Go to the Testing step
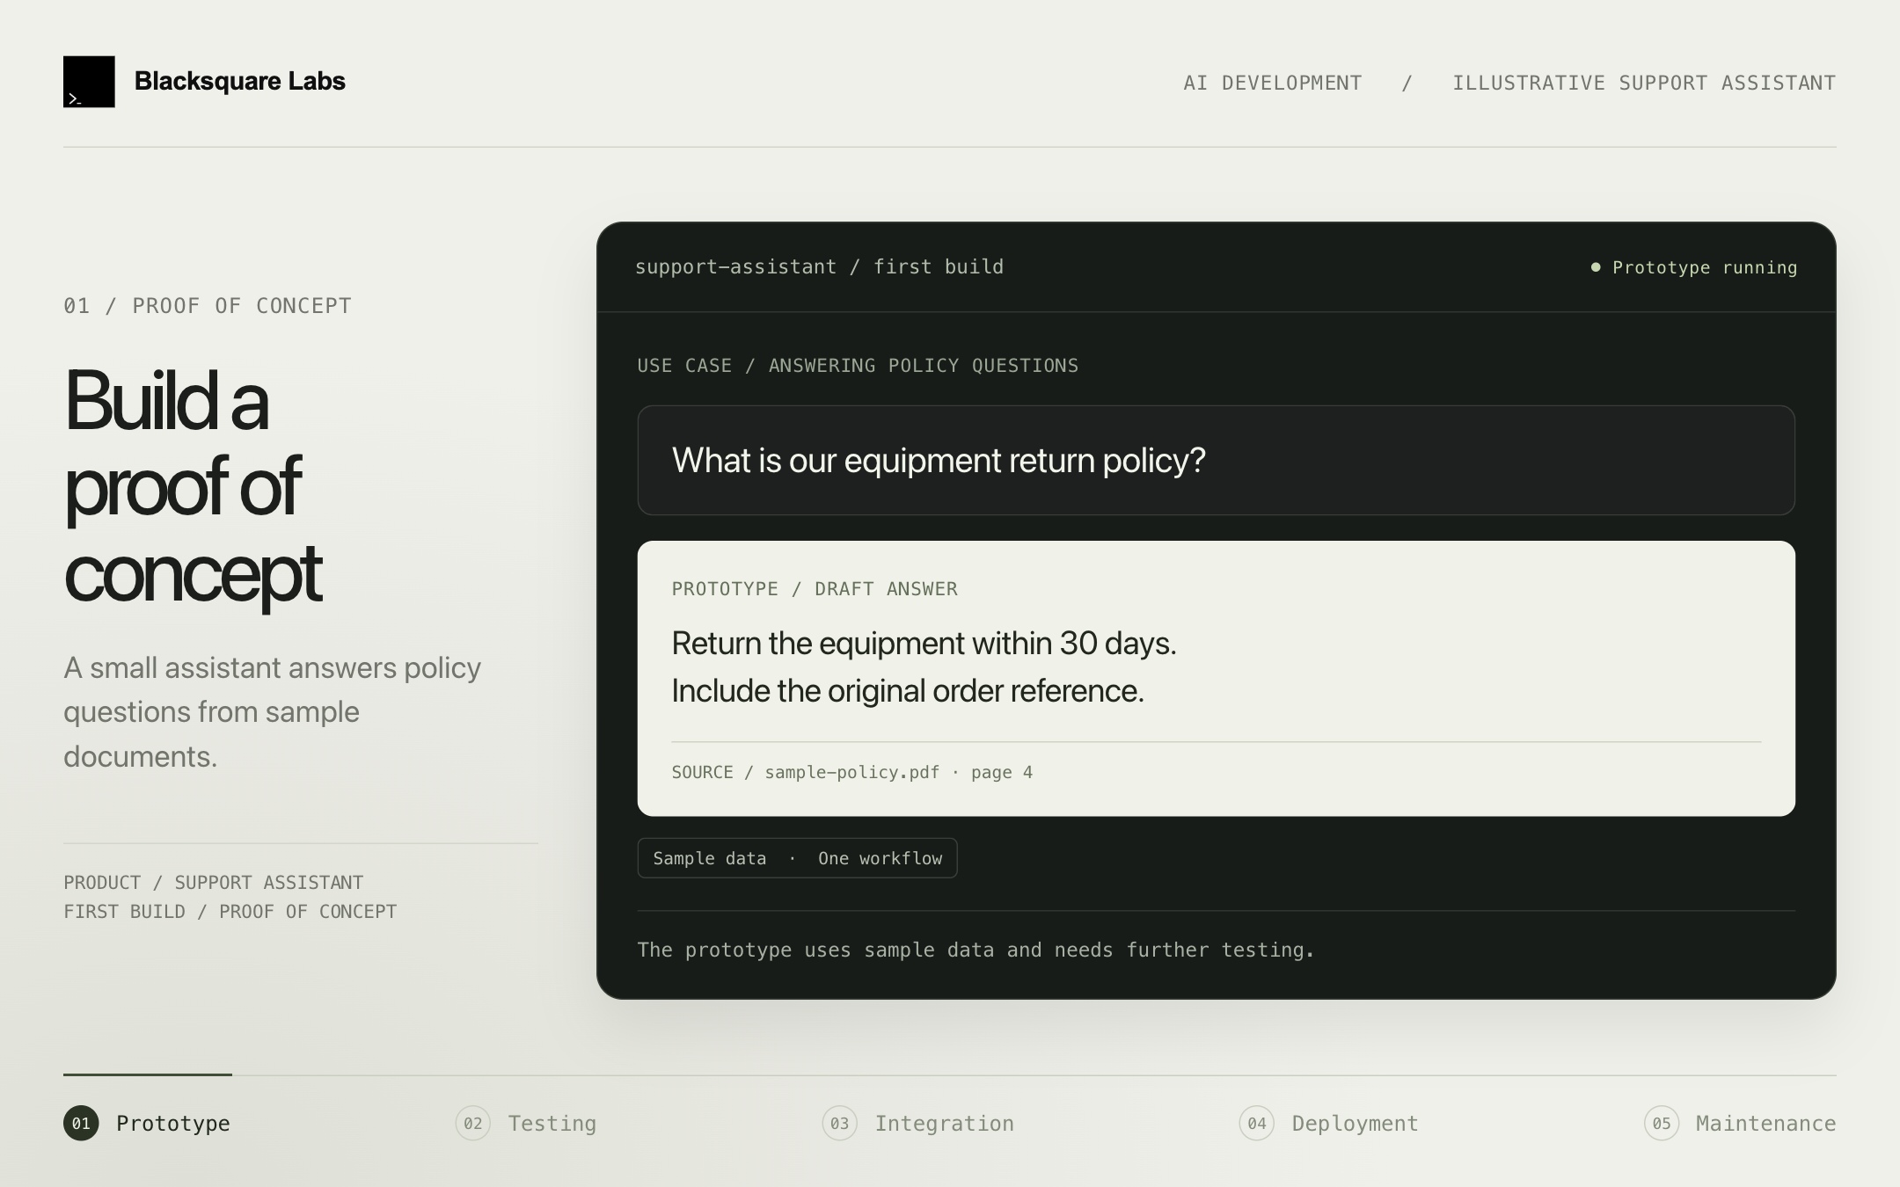 526,1124
